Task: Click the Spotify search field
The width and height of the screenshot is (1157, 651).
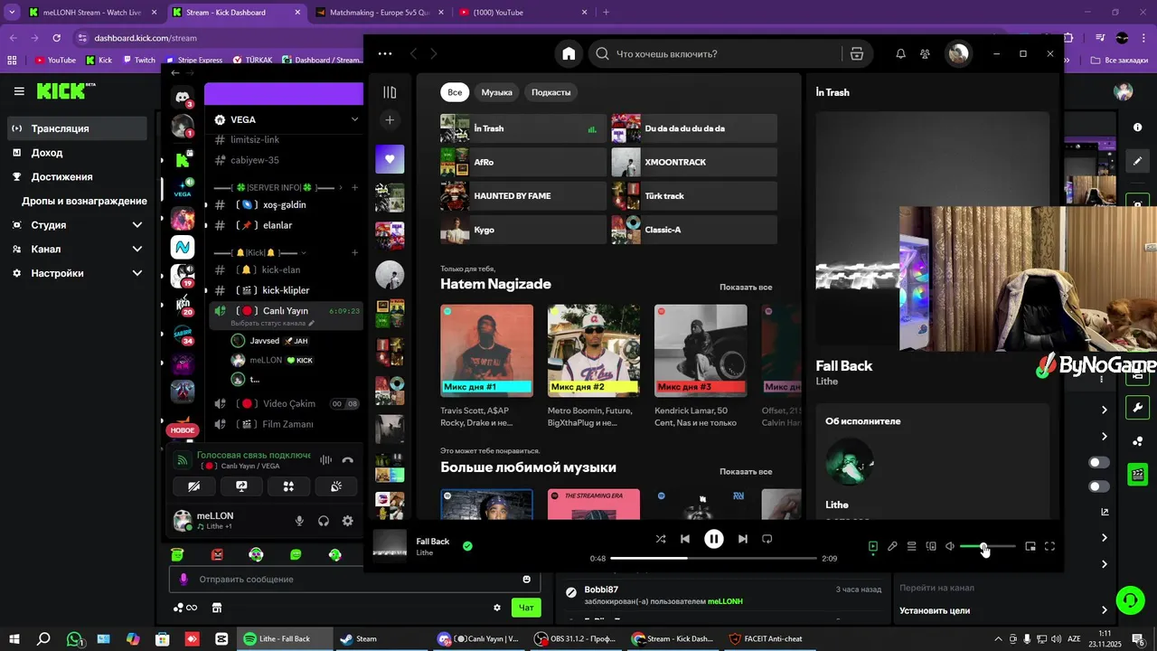Action: 714,53
